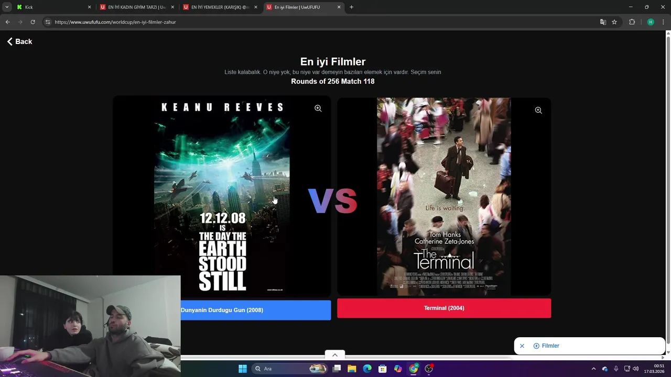
Task: Translate this page icon
Action: [x=603, y=22]
